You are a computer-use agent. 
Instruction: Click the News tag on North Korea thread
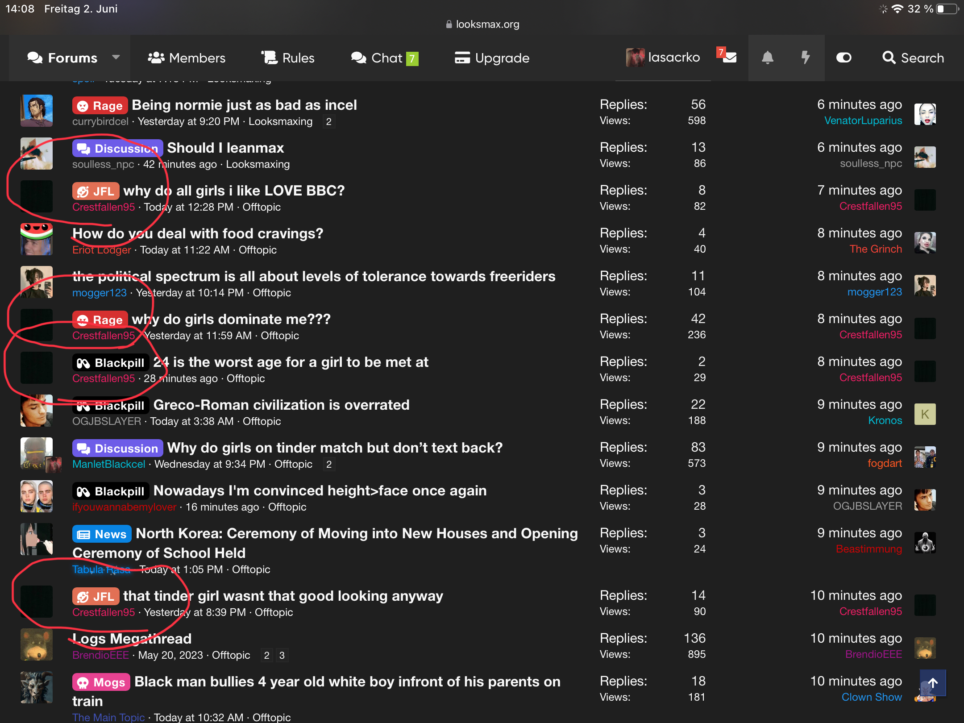[102, 534]
